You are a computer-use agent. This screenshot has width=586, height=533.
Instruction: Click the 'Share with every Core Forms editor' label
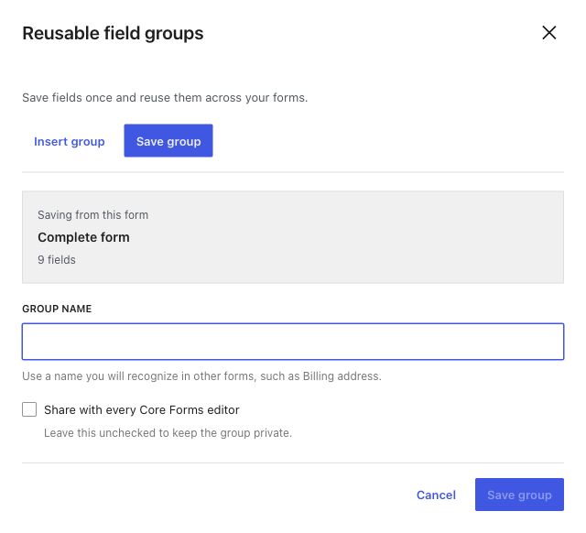(142, 410)
